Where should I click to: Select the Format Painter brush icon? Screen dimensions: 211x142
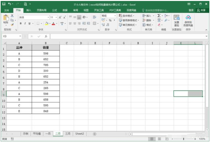click(12, 24)
